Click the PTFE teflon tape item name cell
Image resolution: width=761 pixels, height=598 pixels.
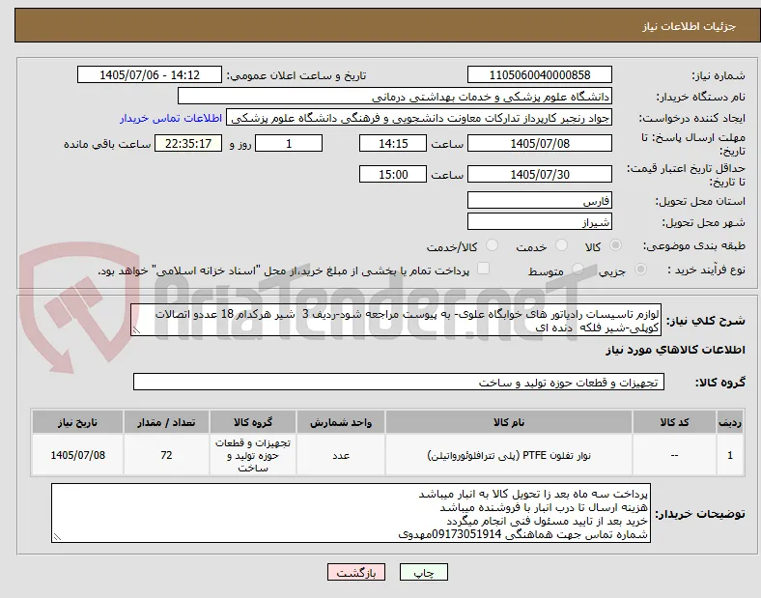pos(509,455)
